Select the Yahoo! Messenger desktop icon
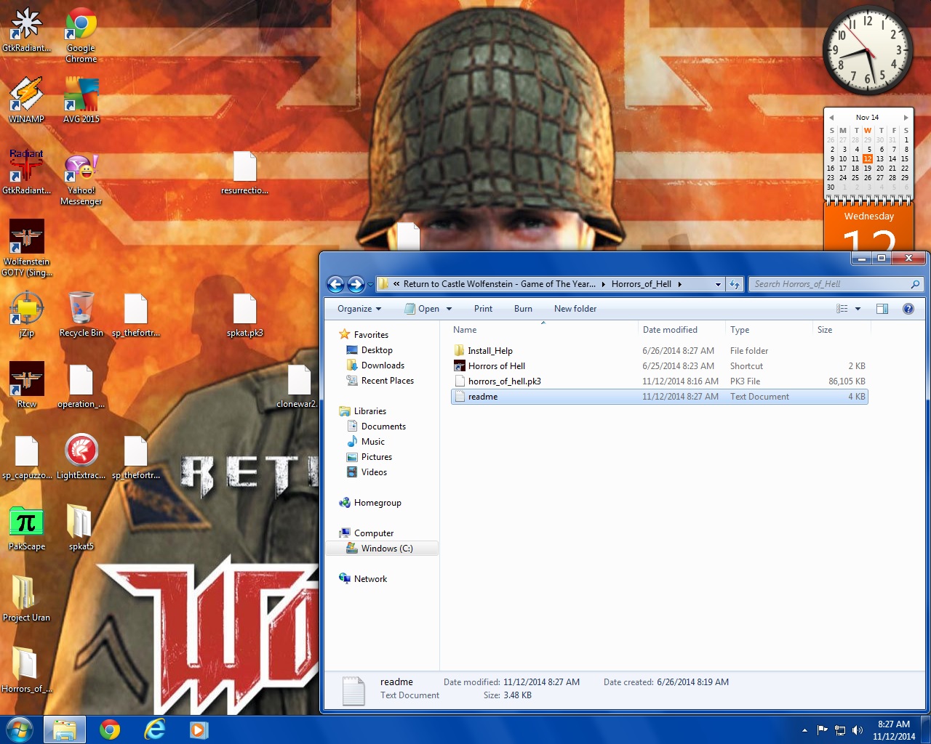931x744 pixels. coord(81,179)
